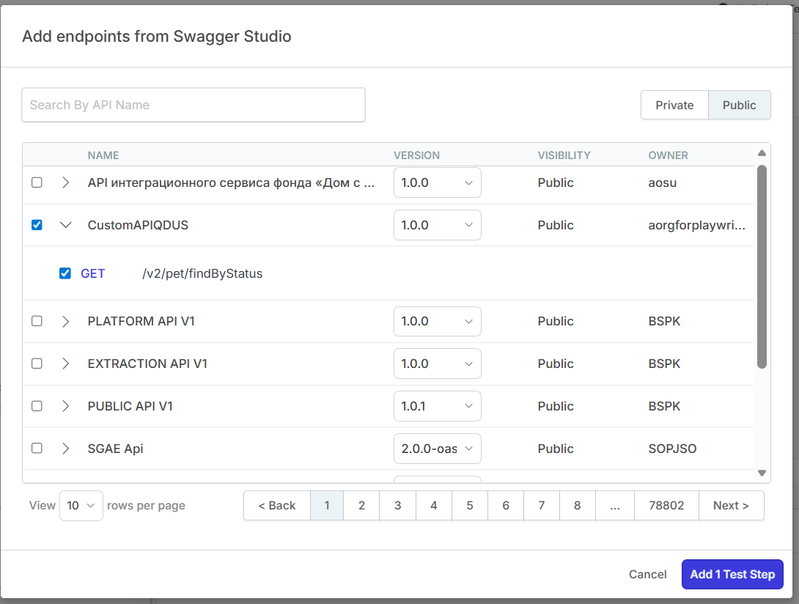This screenshot has width=799, height=604.
Task: Expand the PLATFORM API V1 endpoints
Action: pyautogui.click(x=66, y=321)
